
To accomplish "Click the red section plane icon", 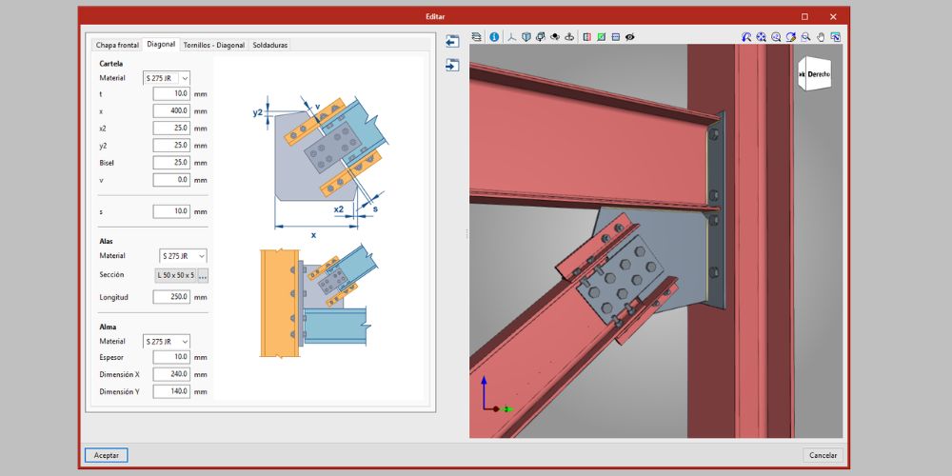I will coord(586,37).
